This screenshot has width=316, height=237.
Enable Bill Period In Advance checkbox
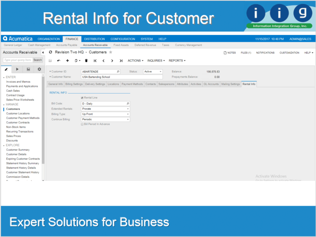[82, 124]
